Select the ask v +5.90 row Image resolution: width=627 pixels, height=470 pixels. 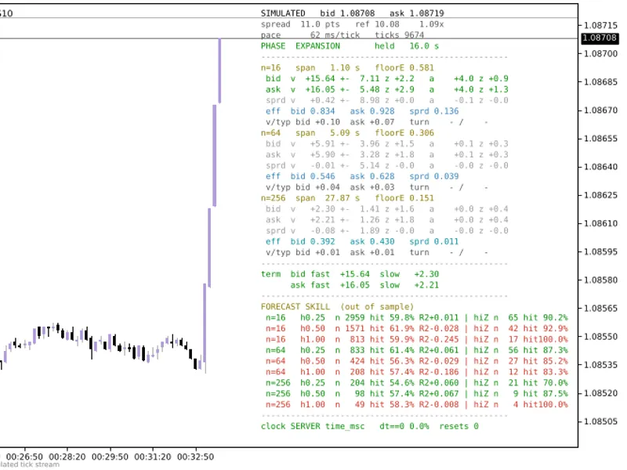click(386, 154)
